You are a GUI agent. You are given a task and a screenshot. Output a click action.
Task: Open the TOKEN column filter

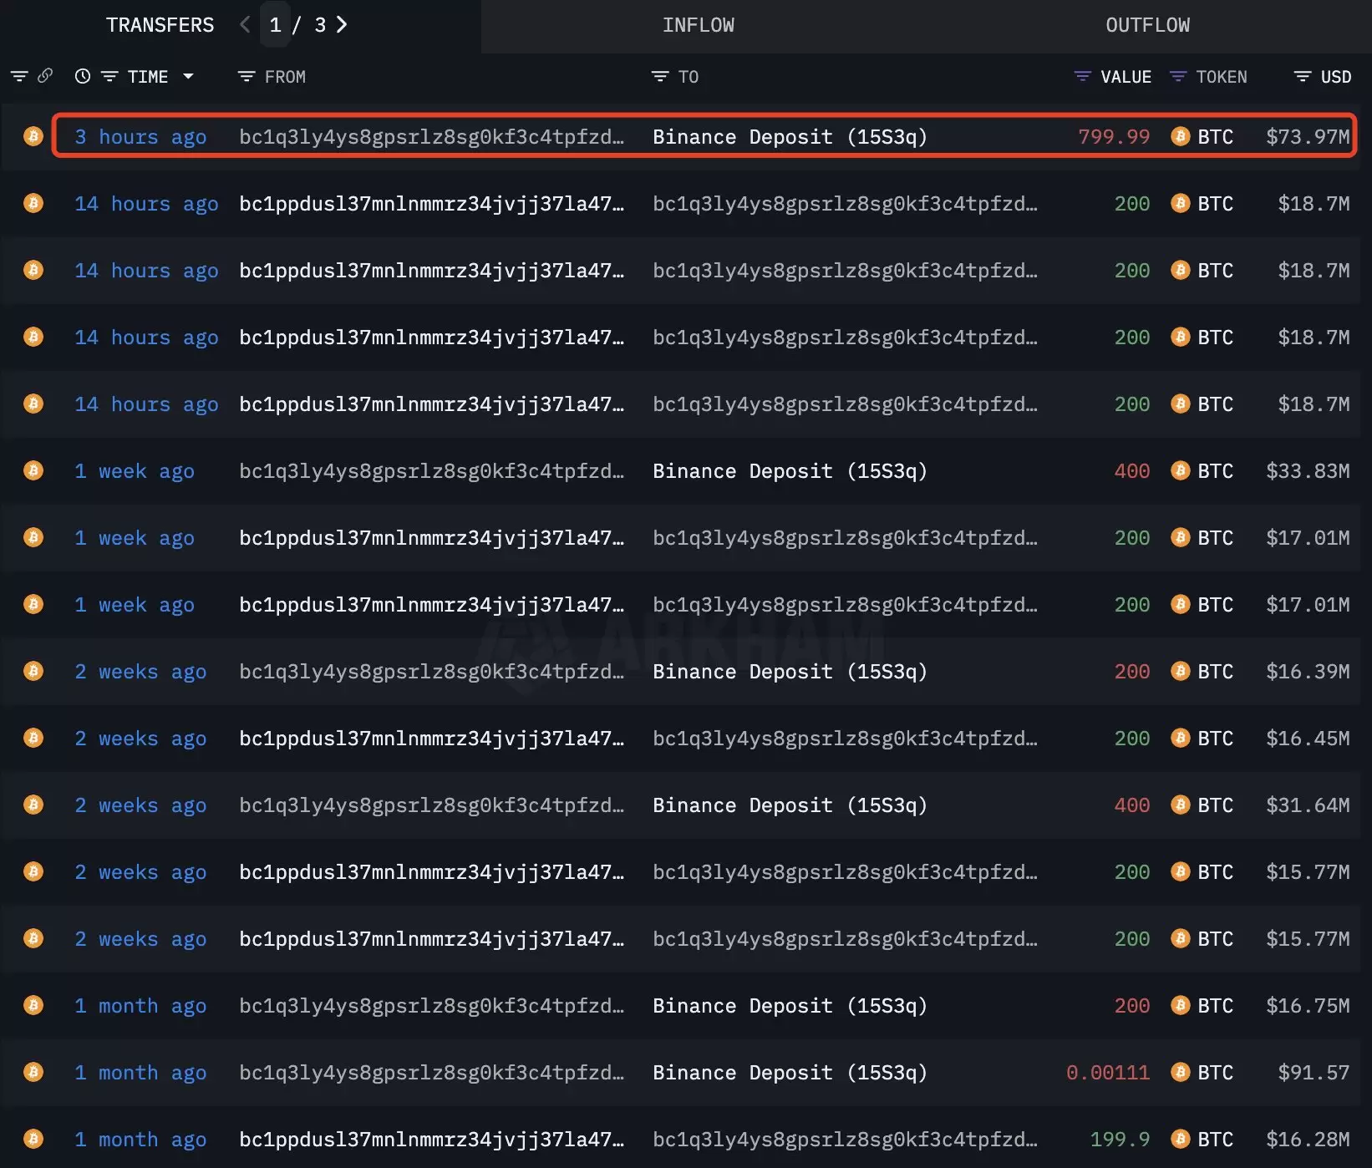[1178, 77]
